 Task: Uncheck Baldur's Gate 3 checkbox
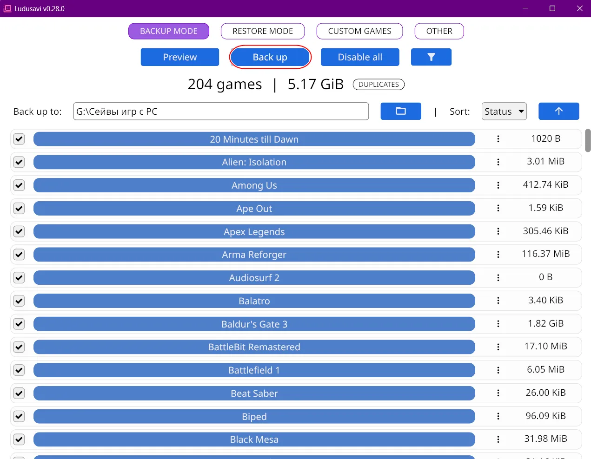[x=19, y=324]
